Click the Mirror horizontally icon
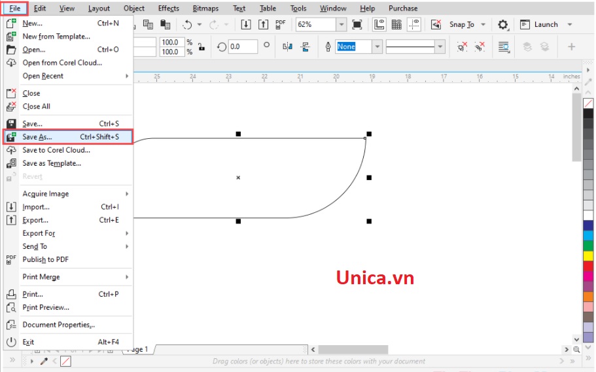Image resolution: width=596 pixels, height=372 pixels. pyautogui.click(x=288, y=46)
